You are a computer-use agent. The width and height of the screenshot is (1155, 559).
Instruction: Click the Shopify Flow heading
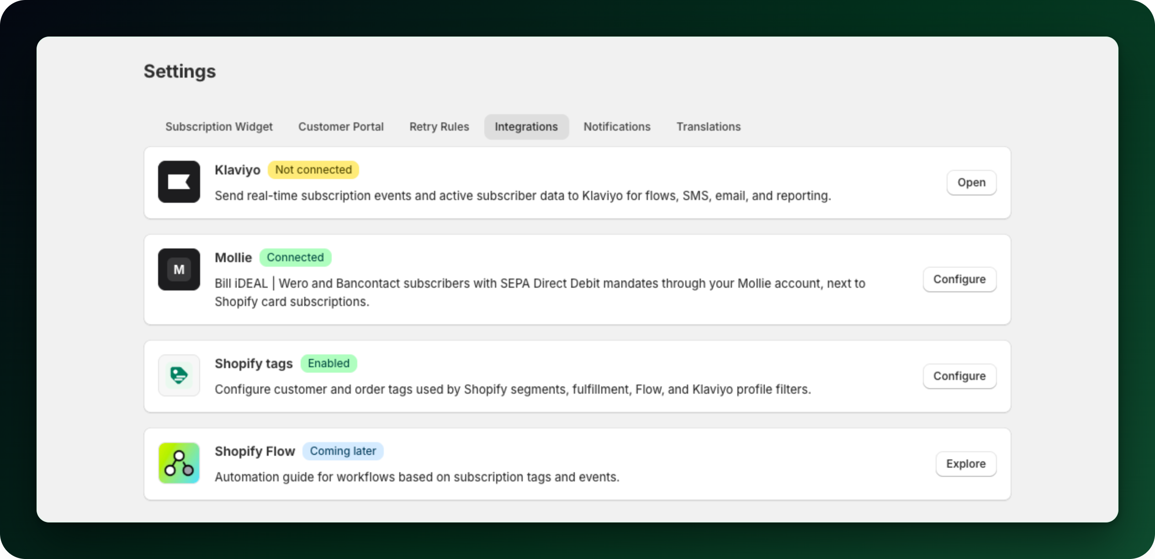[x=255, y=451]
